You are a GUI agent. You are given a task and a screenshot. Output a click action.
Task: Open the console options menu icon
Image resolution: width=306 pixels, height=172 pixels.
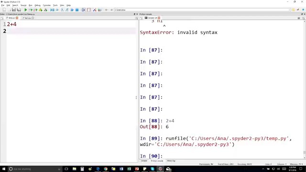click(x=298, y=18)
